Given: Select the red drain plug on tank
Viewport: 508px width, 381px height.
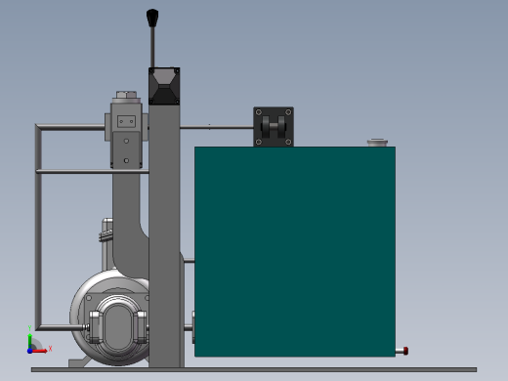Looking at the screenshot, I should [x=405, y=351].
